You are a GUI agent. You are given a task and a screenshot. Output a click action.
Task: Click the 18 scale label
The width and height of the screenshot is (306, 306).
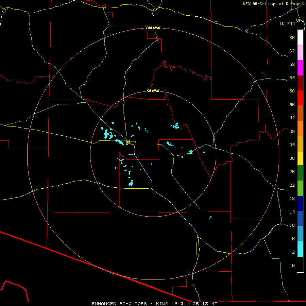point(292,199)
